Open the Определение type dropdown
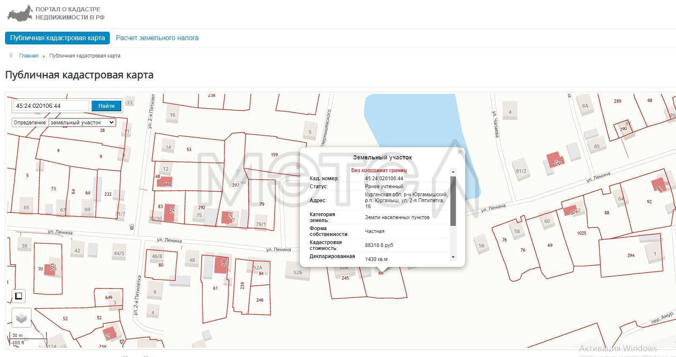676x357 pixels. 82,123
